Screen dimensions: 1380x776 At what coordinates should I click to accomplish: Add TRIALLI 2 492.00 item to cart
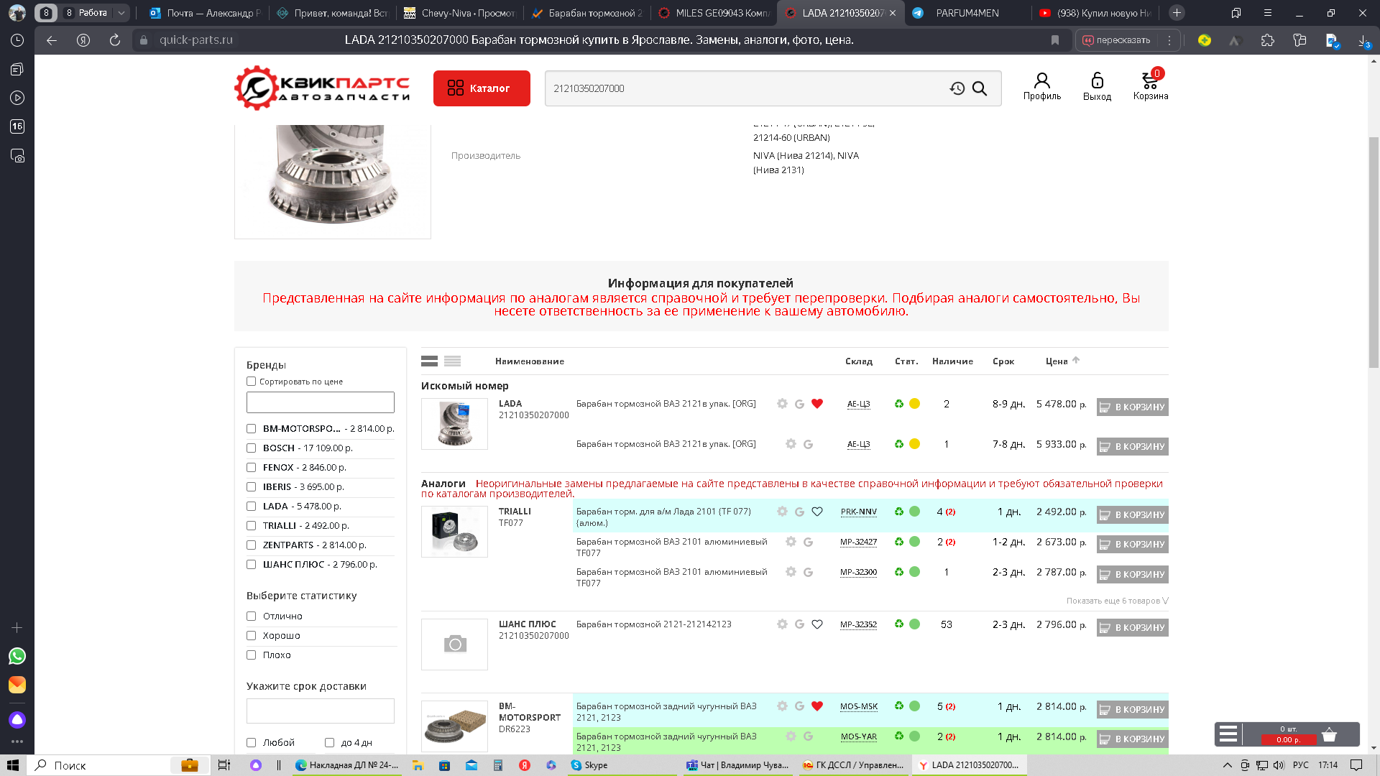tap(1132, 515)
